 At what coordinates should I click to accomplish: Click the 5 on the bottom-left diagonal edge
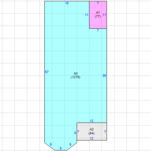pos(51,144)
